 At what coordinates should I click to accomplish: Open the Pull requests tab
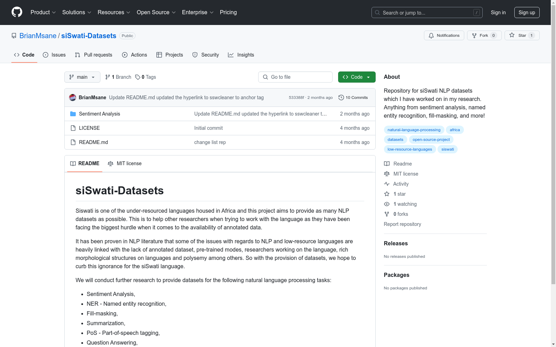pyautogui.click(x=93, y=55)
